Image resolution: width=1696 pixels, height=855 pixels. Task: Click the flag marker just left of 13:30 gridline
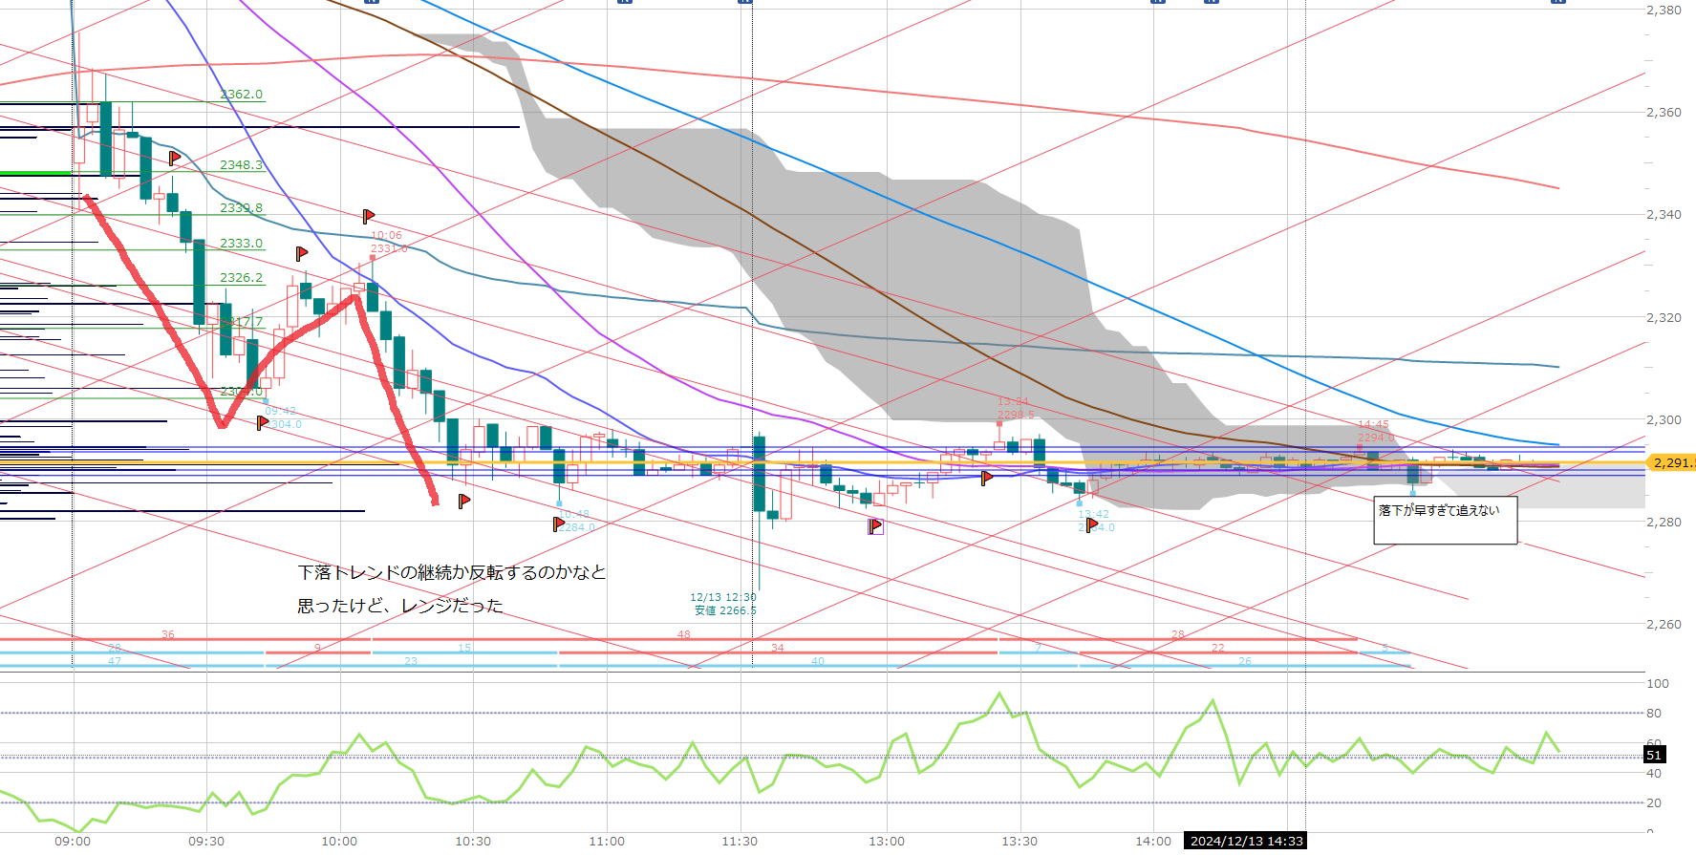coord(987,478)
